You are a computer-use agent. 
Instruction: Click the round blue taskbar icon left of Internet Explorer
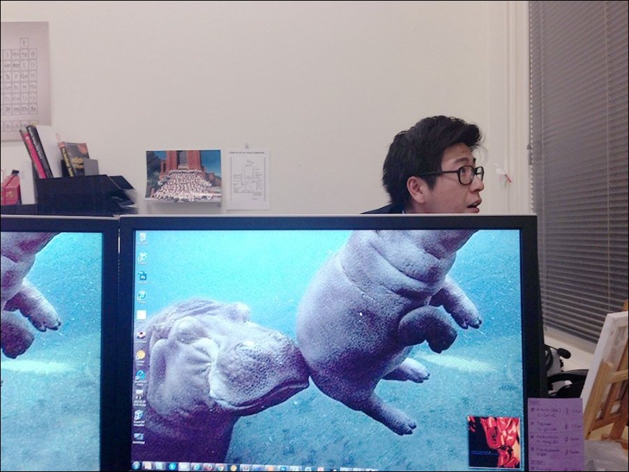coord(172,466)
